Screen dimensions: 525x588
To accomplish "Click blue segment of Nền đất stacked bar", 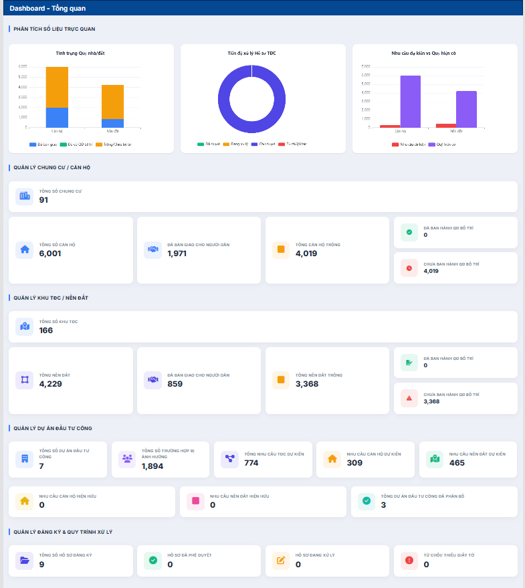I will [x=112, y=123].
